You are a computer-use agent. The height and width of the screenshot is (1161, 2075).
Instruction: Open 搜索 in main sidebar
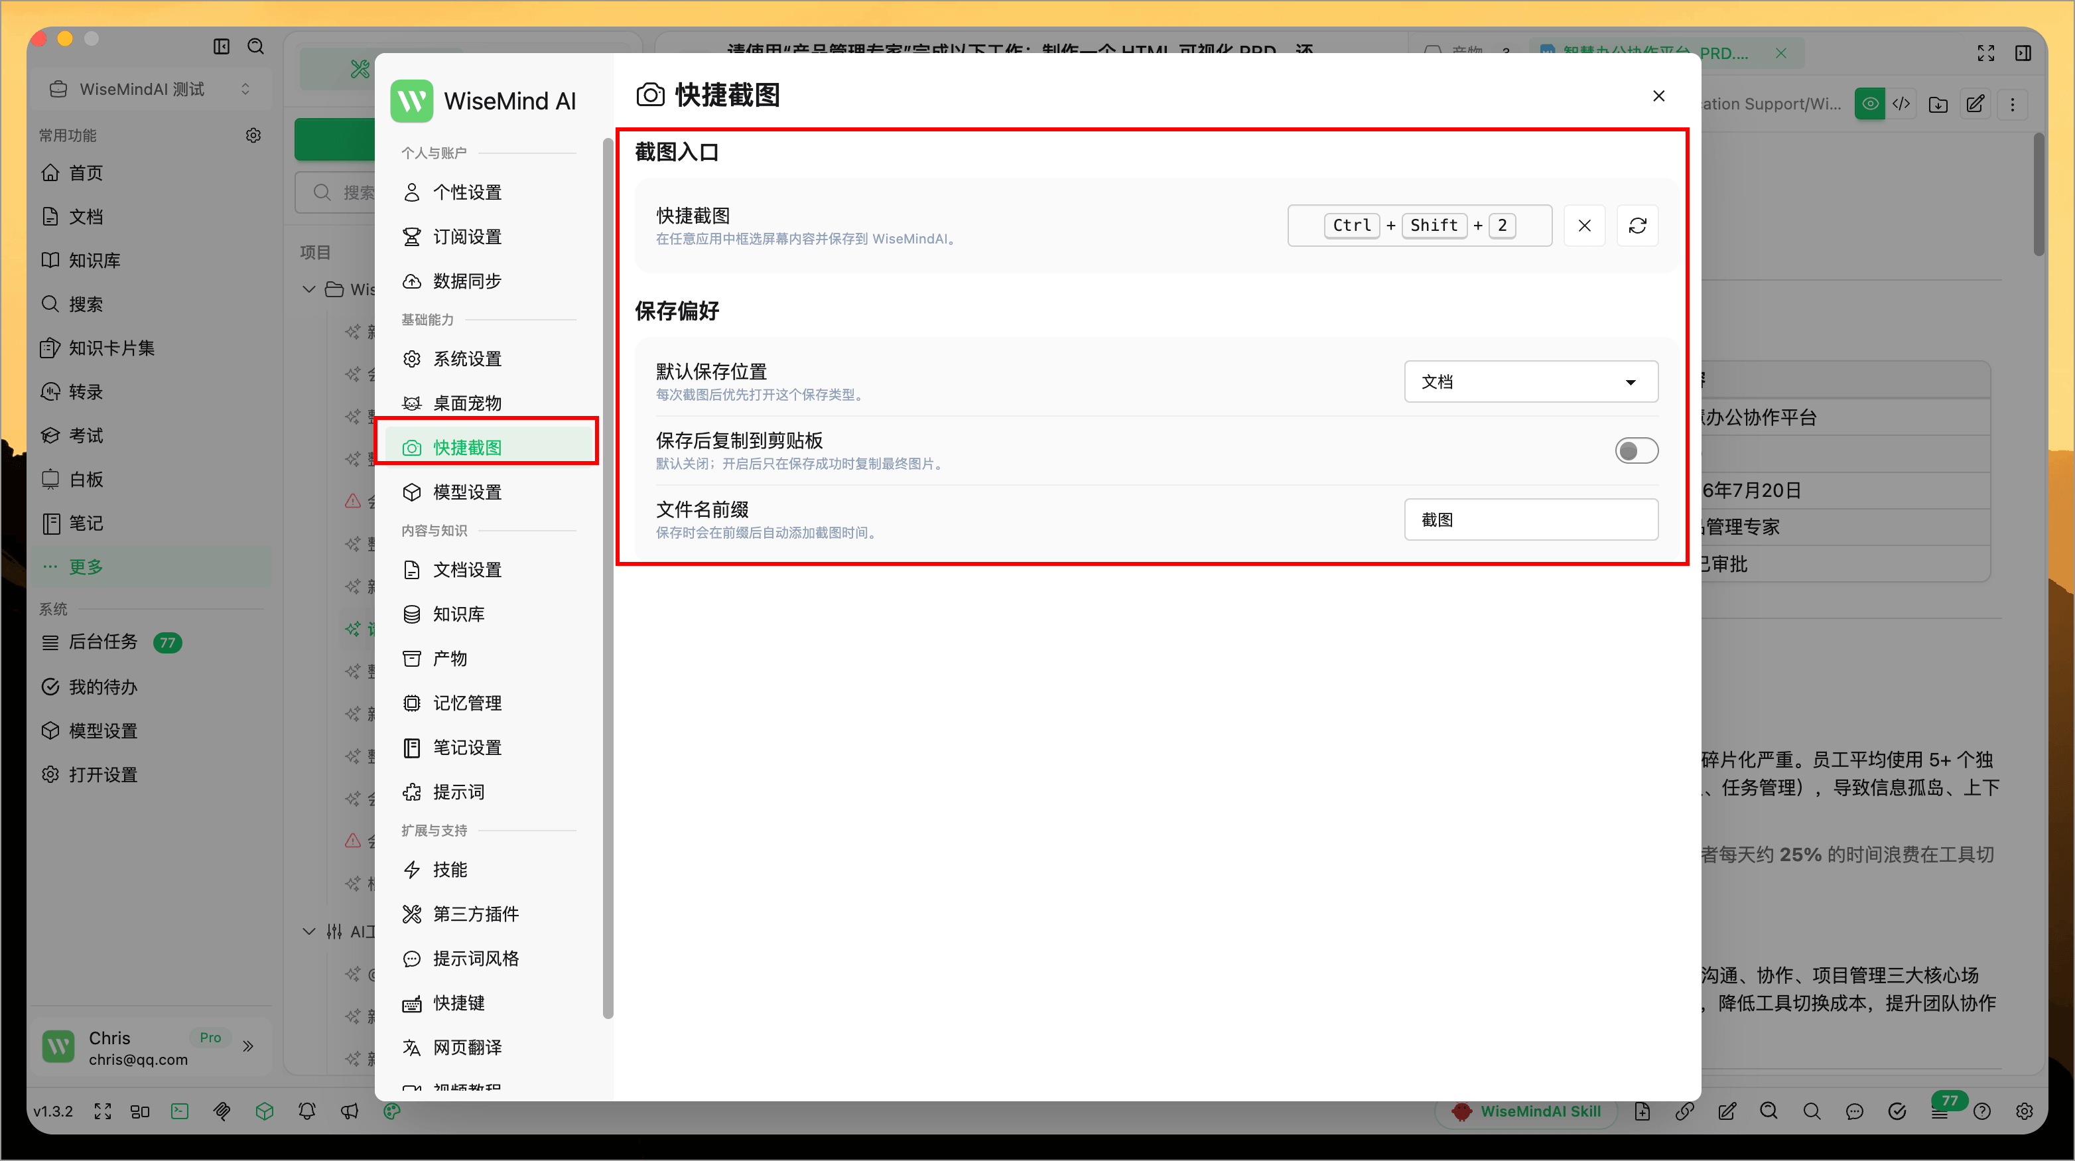(151, 305)
